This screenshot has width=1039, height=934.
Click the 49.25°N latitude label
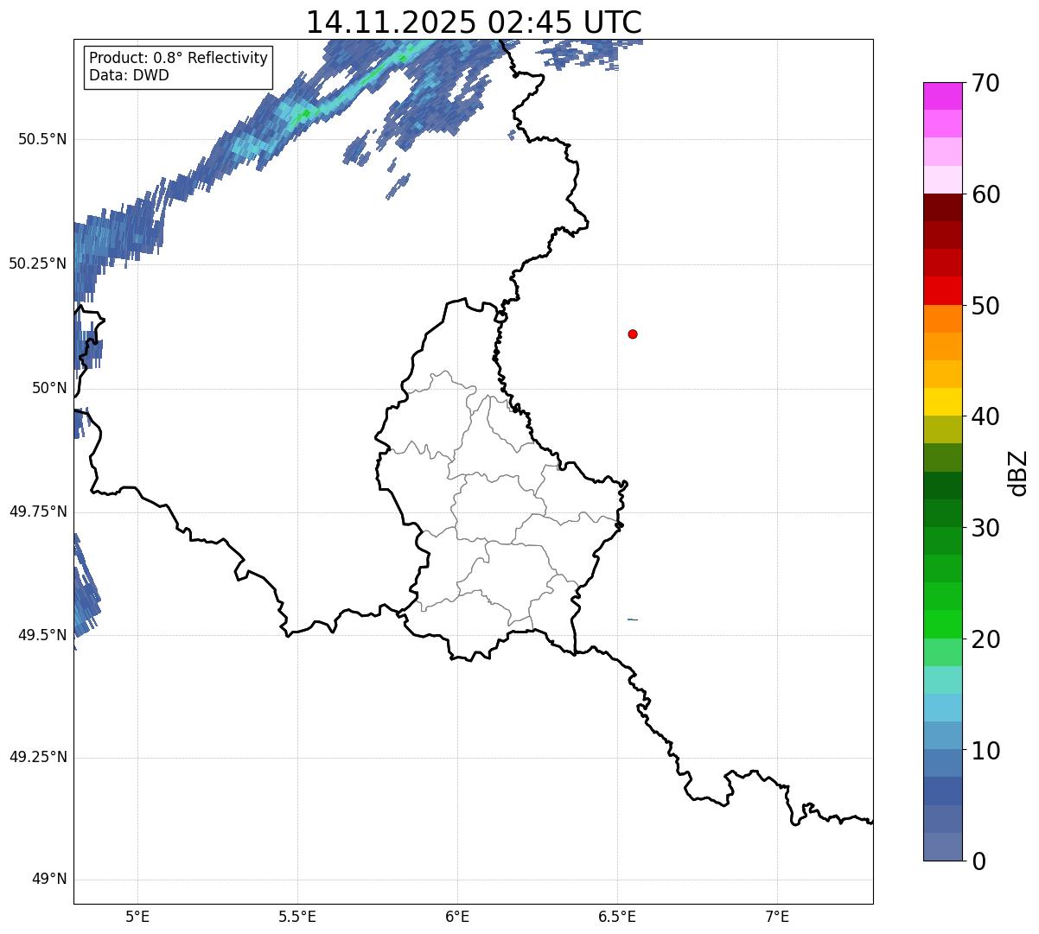(x=37, y=757)
